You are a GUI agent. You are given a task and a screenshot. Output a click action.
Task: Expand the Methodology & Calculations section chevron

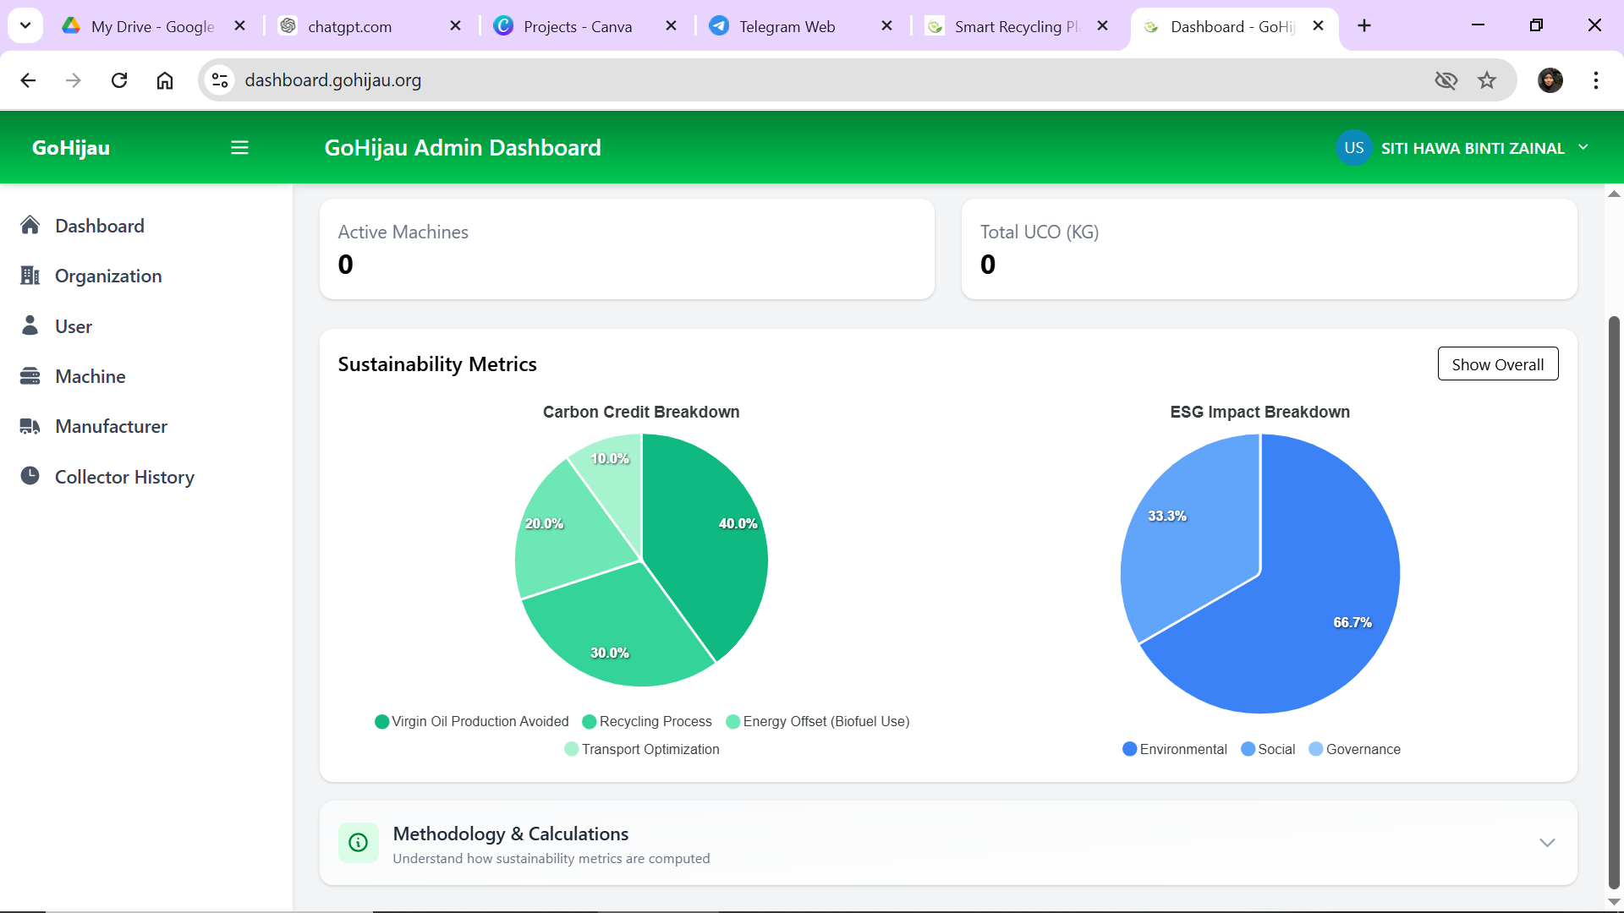coord(1547,843)
